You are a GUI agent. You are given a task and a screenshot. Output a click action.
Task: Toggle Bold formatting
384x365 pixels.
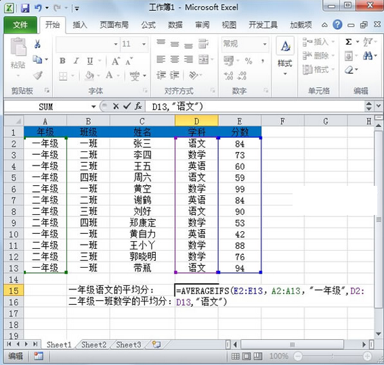coord(62,61)
